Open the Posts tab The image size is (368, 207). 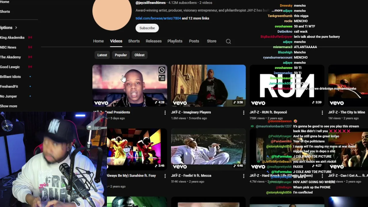point(194,41)
